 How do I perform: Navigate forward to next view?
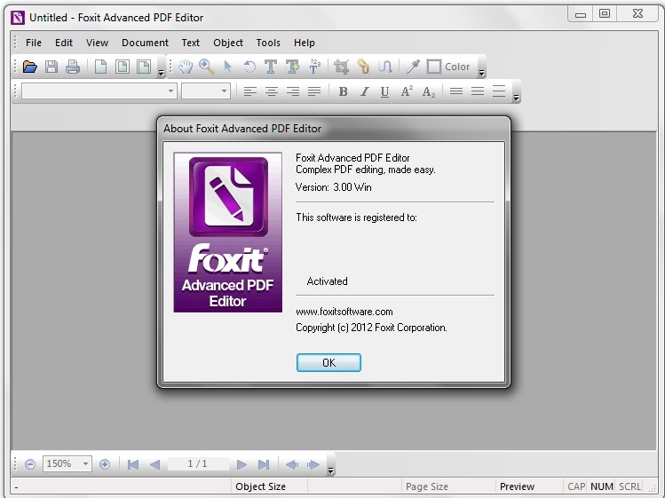(313, 464)
